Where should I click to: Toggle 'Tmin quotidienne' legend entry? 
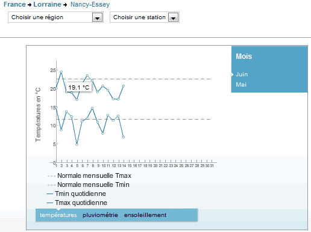tap(77, 194)
